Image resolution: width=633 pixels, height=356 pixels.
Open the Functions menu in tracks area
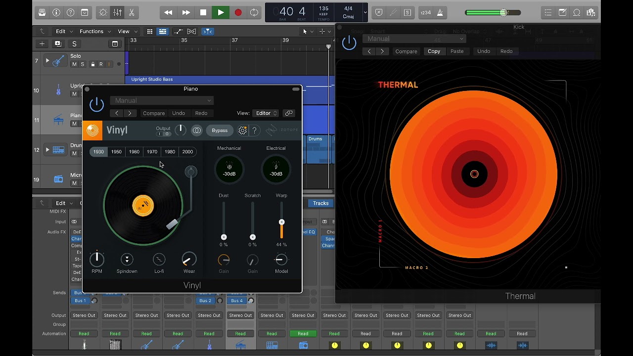(95, 31)
